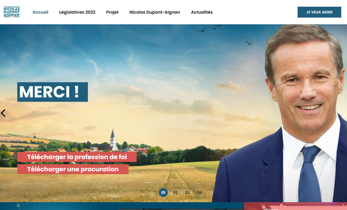This screenshot has width=347, height=210.
Task: Click the MERCI ! headline banner
Action: click(52, 92)
